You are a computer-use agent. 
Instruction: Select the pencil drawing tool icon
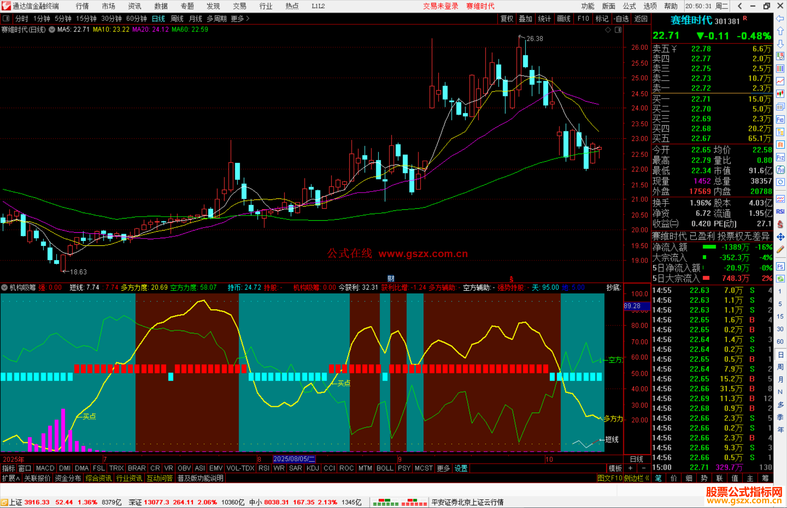(x=780, y=250)
